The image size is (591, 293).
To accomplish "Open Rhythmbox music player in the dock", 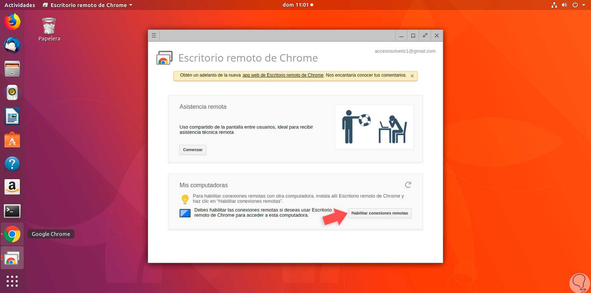I will tap(12, 93).
